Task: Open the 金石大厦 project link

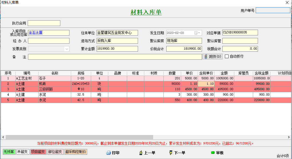Action: pyautogui.click(x=35, y=33)
